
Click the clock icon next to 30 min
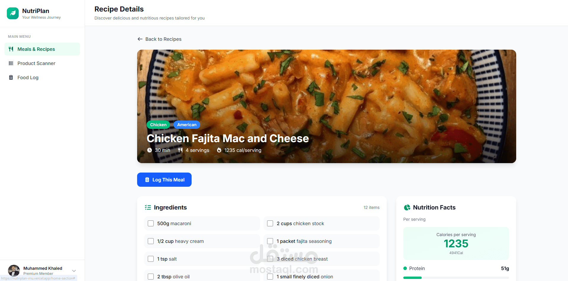(150, 150)
